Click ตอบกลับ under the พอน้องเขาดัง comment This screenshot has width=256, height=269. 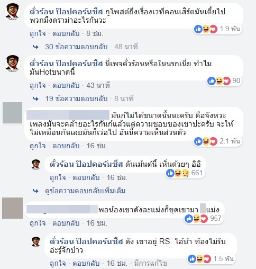pyautogui.click(x=66, y=223)
